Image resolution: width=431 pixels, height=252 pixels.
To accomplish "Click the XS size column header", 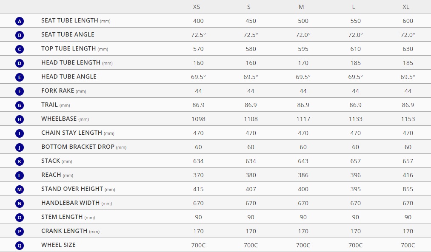I will click(x=197, y=7).
